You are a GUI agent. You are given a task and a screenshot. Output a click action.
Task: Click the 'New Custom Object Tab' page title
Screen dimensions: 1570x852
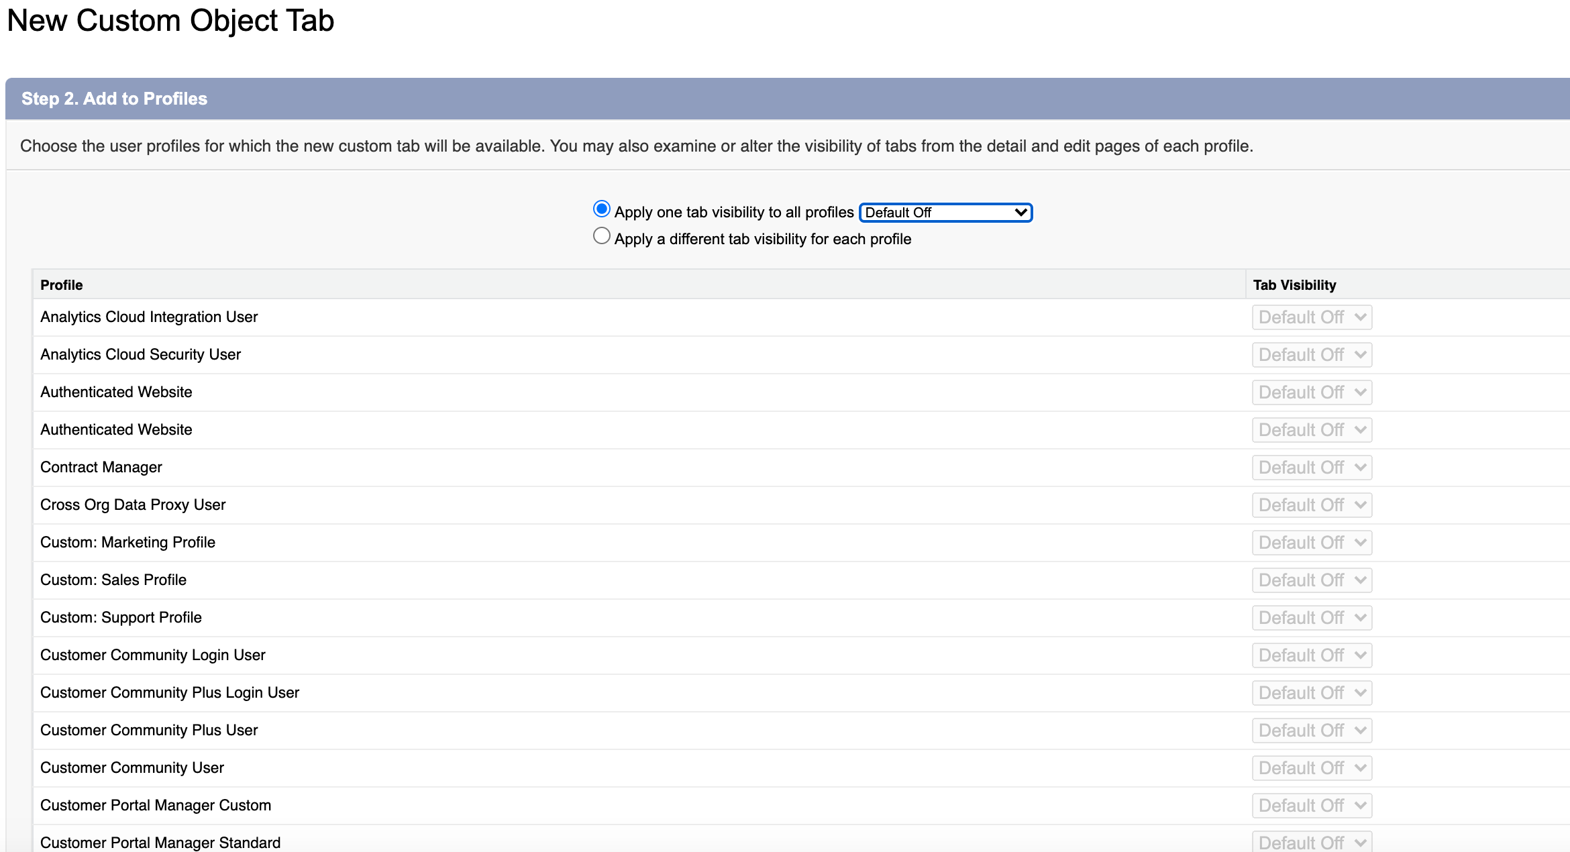170,21
